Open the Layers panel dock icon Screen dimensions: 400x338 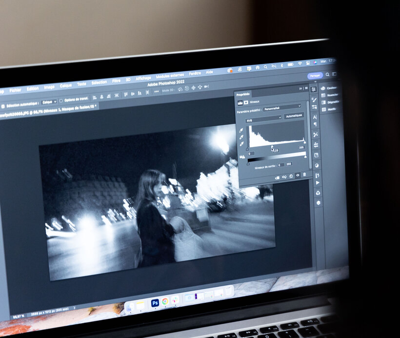tap(319, 203)
